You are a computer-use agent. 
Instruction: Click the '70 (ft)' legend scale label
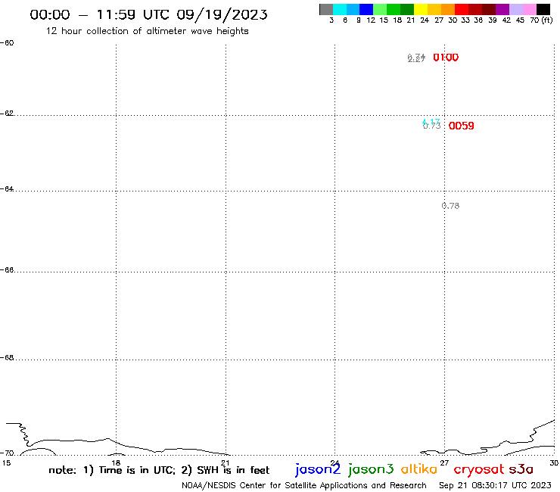tap(541, 20)
